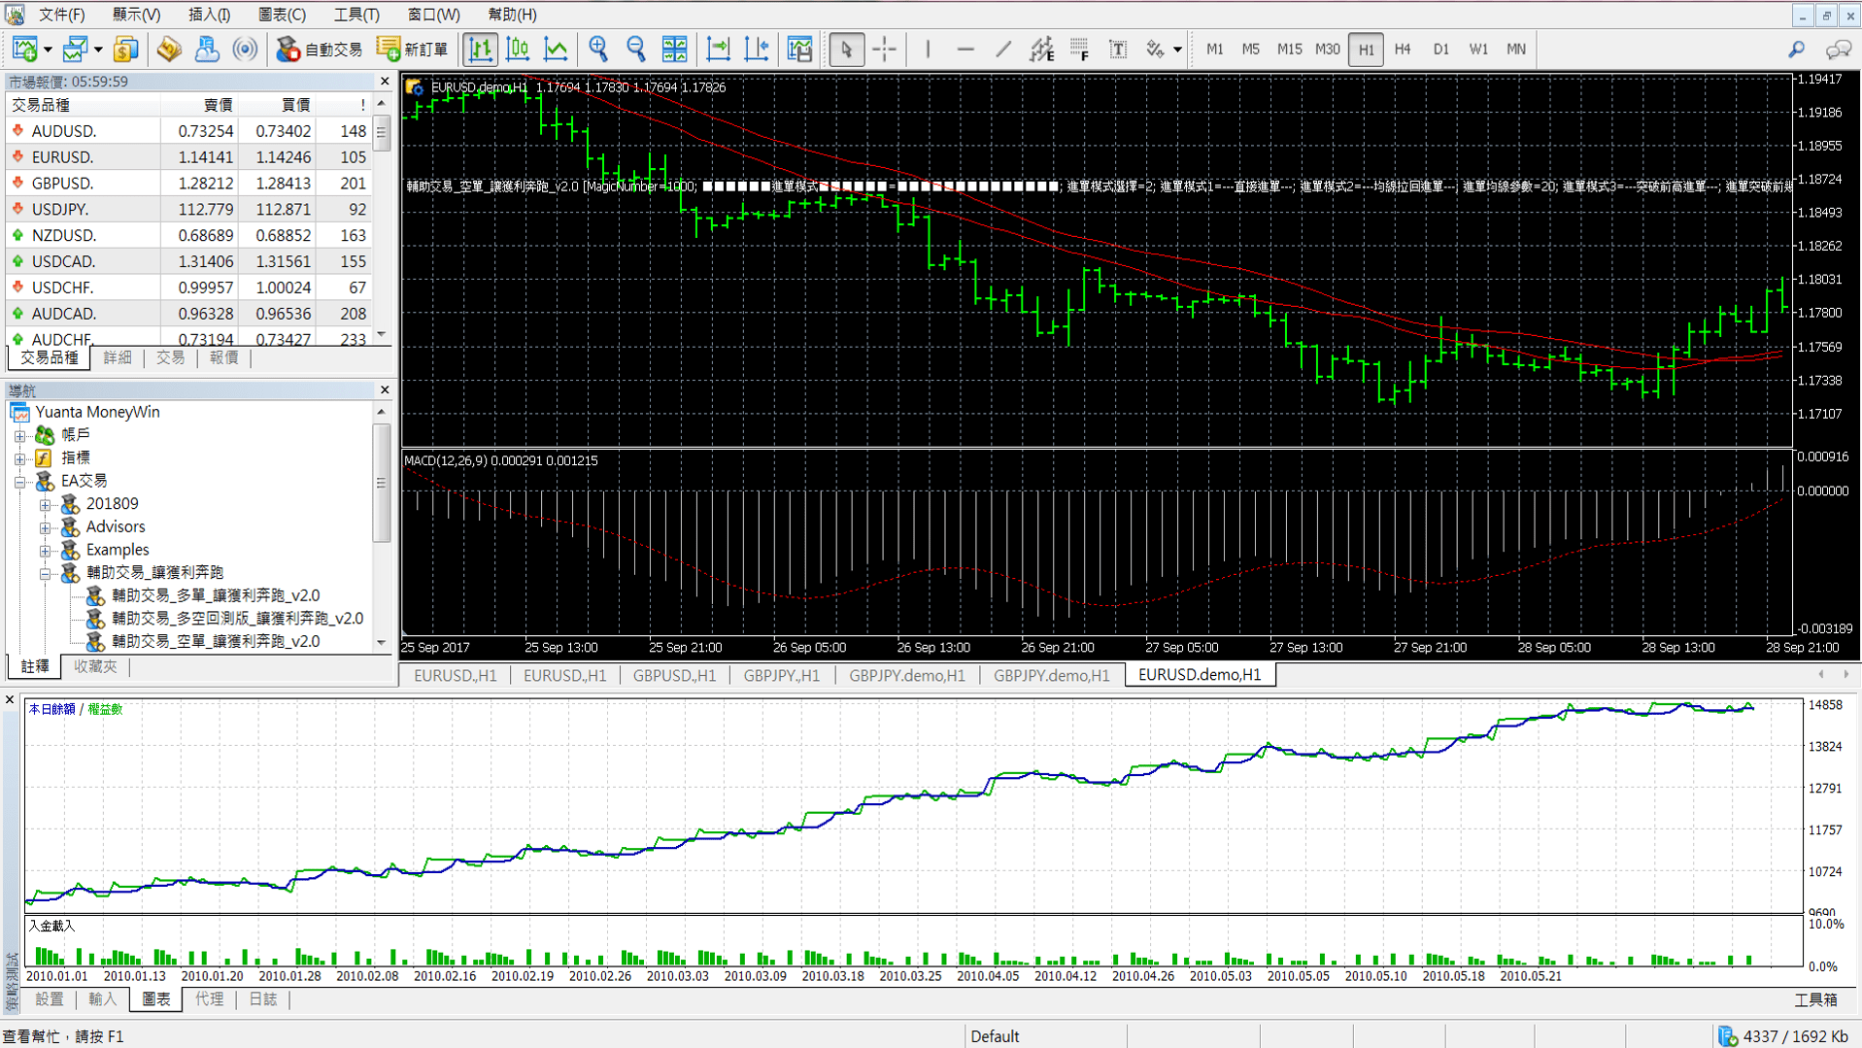Expand the 201809 folder in navigator
1862x1048 pixels.
(46, 504)
